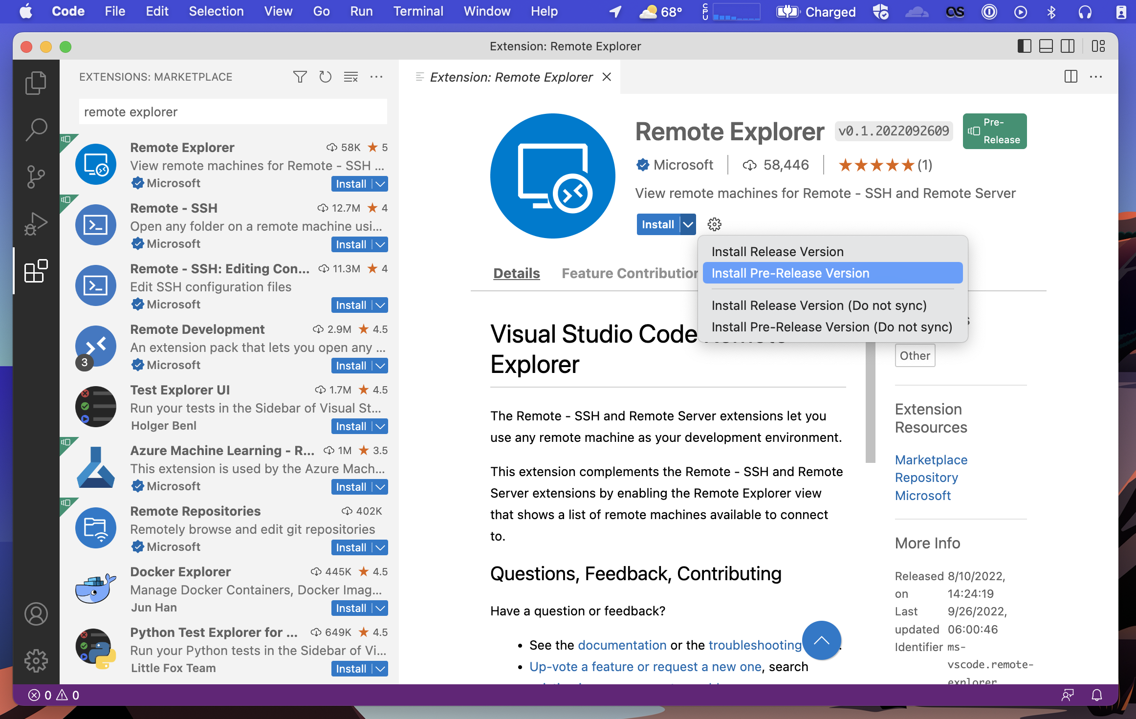Split the editor to the right

click(x=1070, y=77)
